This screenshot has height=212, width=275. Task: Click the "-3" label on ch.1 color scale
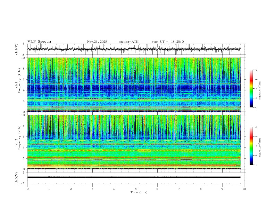click(256, 70)
